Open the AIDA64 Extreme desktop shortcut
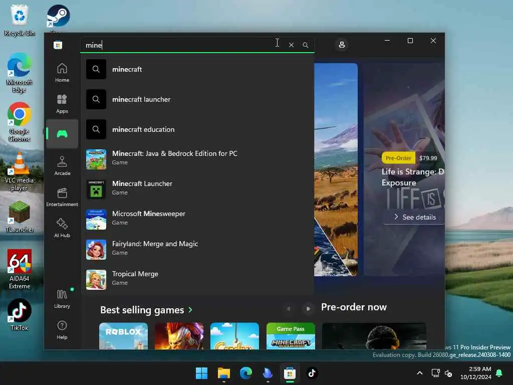Viewport: 513px width, 385px height. click(x=20, y=270)
